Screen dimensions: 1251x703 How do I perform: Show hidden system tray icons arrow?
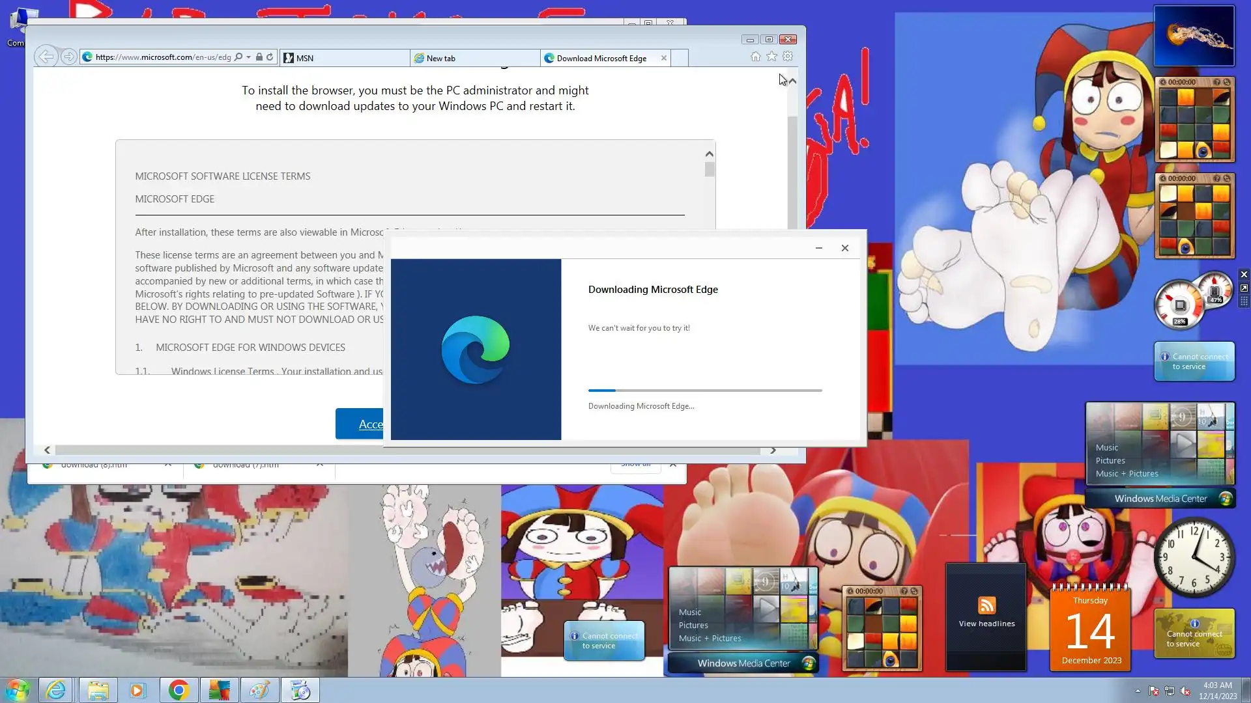[x=1138, y=691]
